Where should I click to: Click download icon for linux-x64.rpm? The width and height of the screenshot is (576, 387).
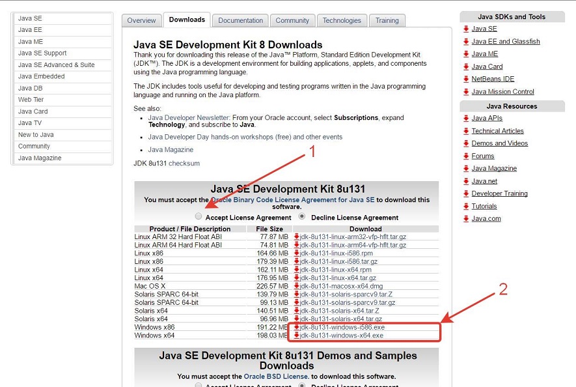point(296,270)
